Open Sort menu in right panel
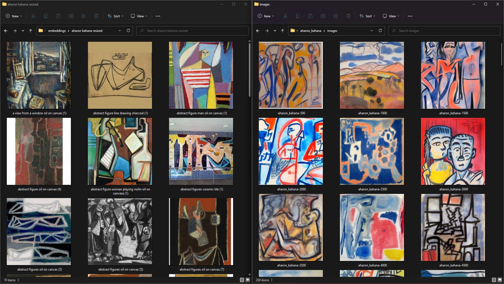 (x=369, y=16)
